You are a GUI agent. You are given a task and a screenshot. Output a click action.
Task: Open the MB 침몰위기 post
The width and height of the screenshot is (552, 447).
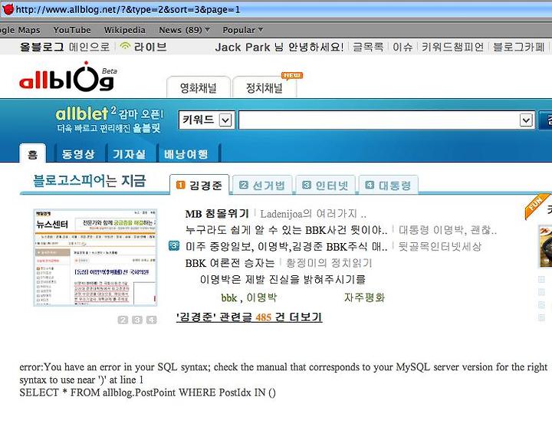[217, 213]
